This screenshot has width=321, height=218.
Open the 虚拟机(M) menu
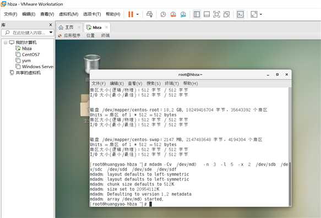point(69,14)
